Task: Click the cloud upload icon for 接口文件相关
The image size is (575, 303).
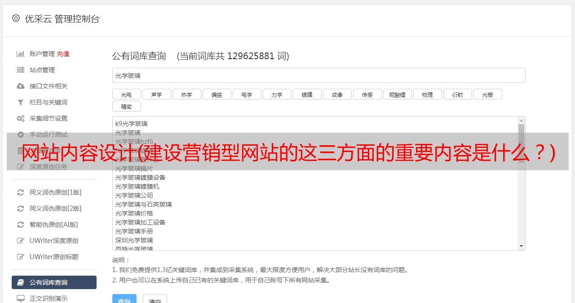Action: (x=21, y=86)
